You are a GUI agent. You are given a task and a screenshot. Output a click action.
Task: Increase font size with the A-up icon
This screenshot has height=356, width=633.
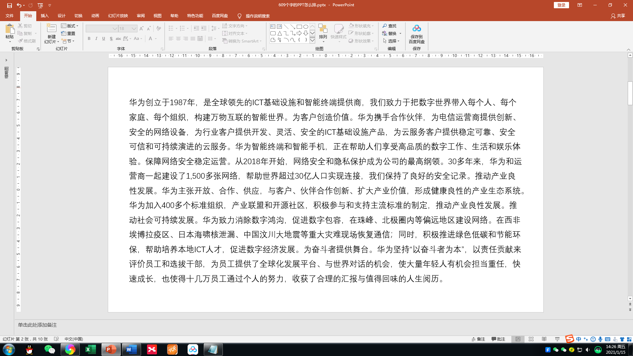141,29
